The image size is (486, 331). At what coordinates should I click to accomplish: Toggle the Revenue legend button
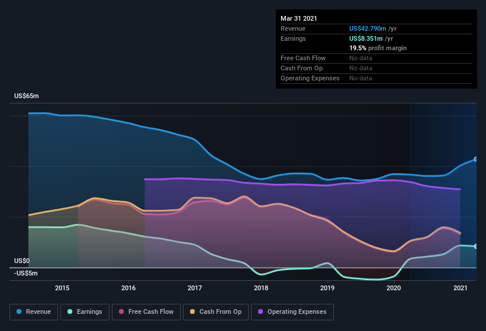pyautogui.click(x=34, y=312)
